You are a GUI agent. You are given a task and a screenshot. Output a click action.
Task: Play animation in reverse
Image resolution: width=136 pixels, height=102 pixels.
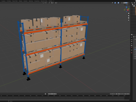[52, 94]
